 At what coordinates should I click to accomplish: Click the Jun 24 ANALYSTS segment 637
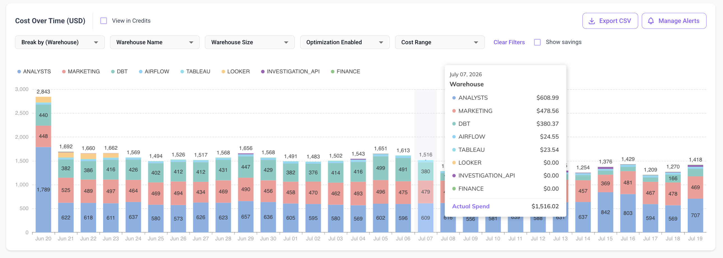tap(133, 217)
